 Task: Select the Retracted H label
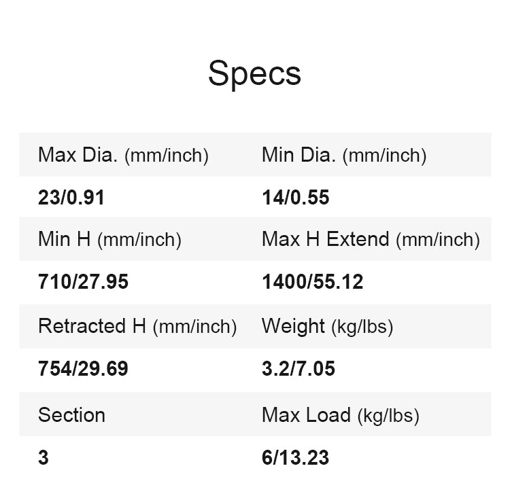(92, 326)
